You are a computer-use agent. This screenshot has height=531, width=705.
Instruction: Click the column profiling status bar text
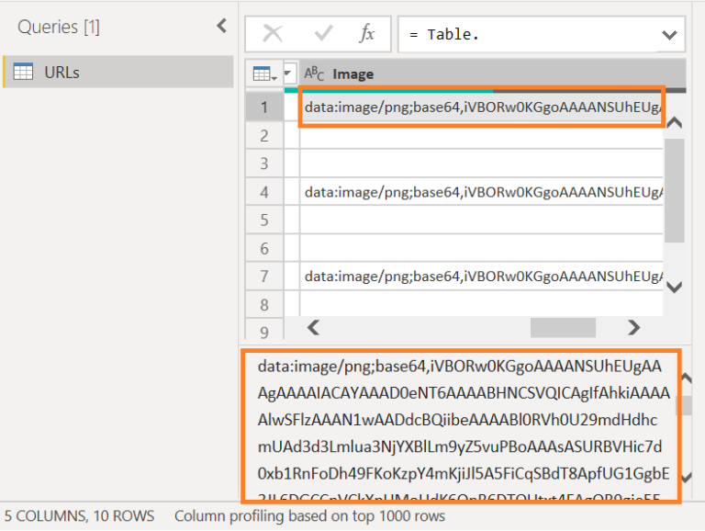pyautogui.click(x=309, y=515)
